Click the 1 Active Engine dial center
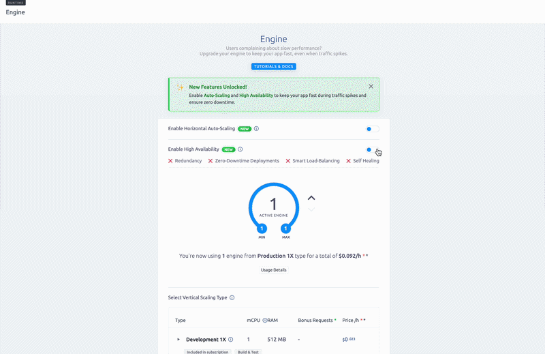545x354 pixels. [x=274, y=207]
